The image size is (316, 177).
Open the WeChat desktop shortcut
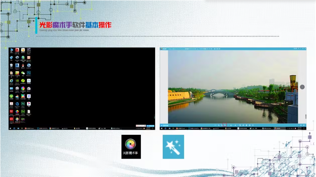coord(23,73)
